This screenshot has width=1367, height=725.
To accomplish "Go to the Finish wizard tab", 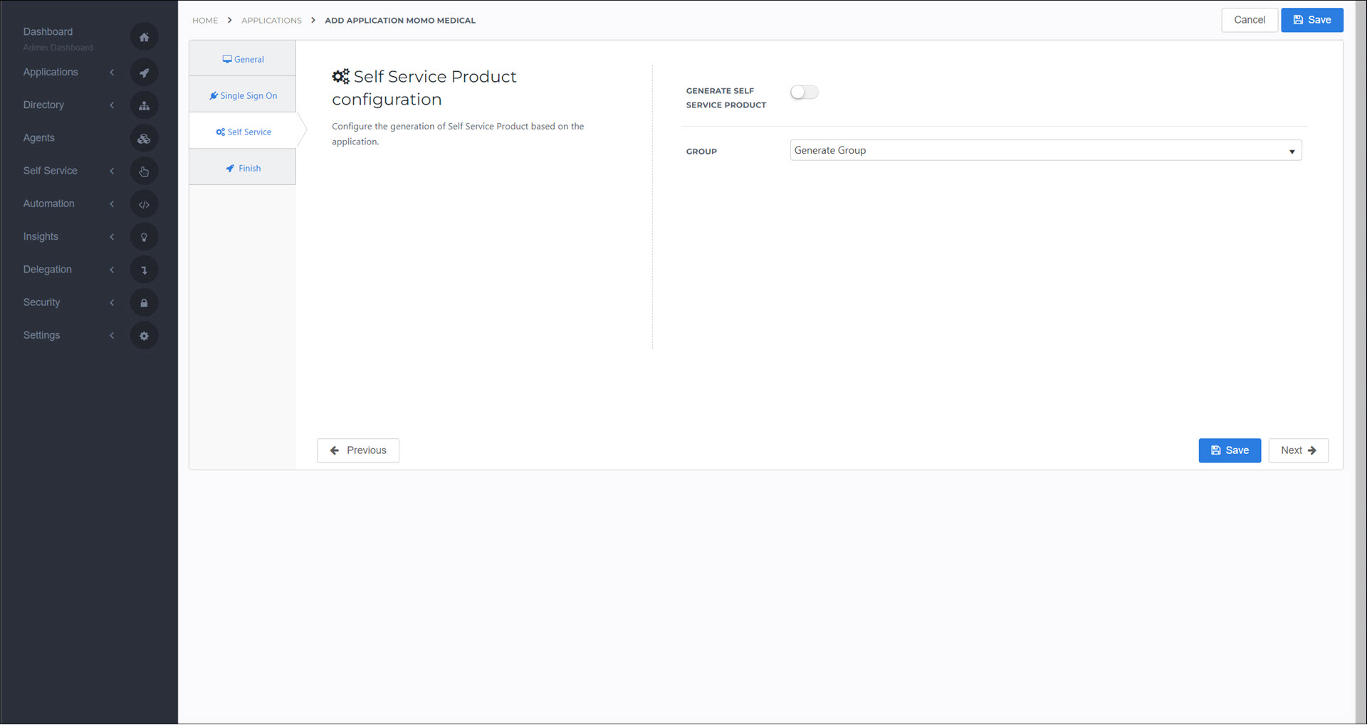I will (242, 168).
